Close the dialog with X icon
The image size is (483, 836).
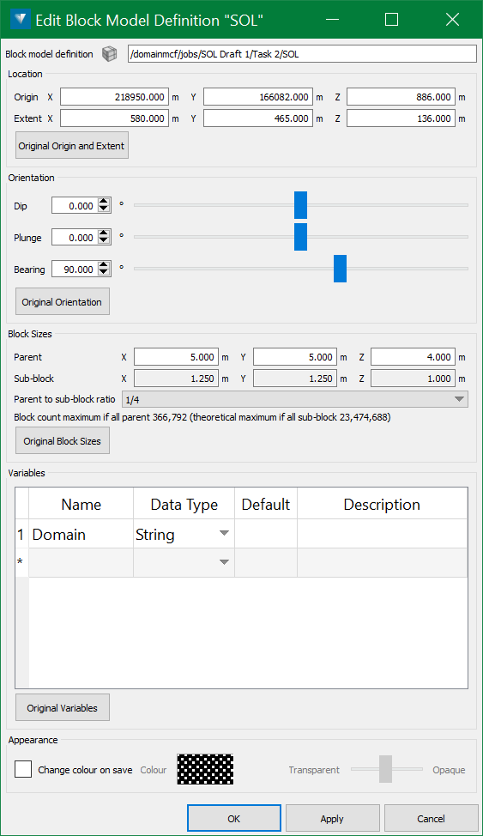[452, 20]
